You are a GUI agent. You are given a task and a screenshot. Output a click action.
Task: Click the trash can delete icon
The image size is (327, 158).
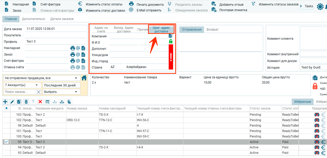(26, 102)
